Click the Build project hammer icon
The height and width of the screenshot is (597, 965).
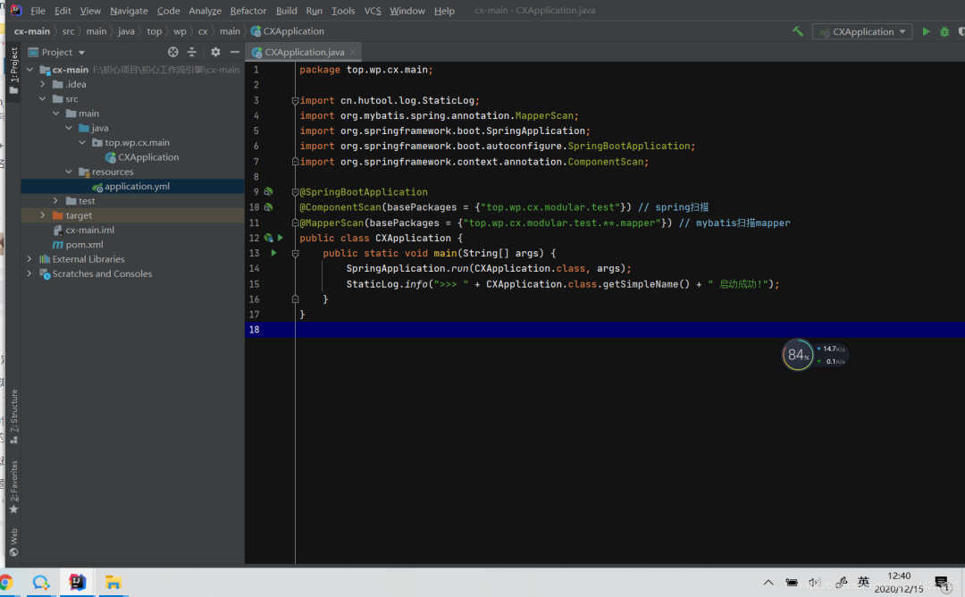point(798,31)
